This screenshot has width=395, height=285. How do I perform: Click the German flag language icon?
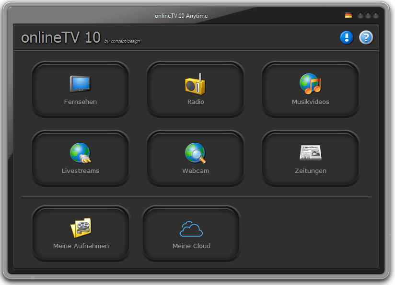(349, 15)
